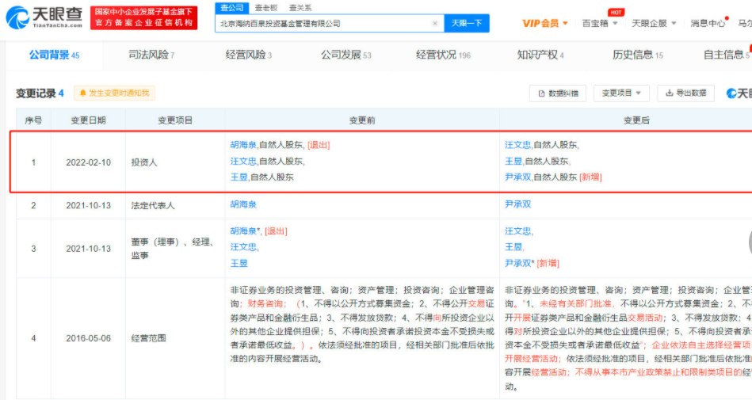Select the 查关系 search tab
This screenshot has width=752, height=400.
[x=300, y=8]
